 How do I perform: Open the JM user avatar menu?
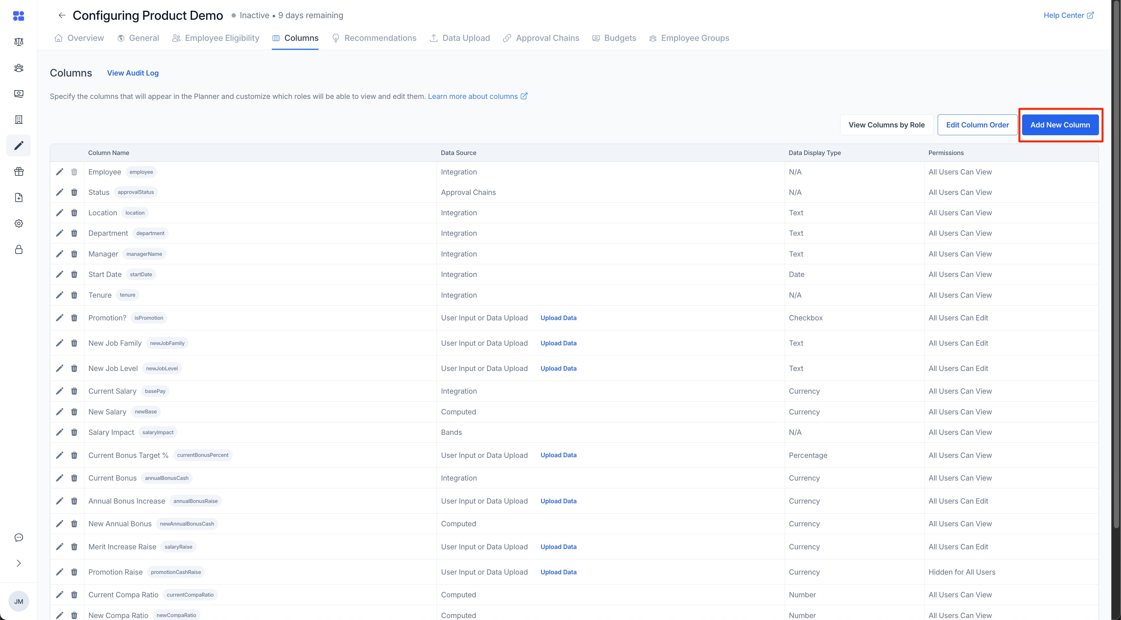(x=18, y=601)
